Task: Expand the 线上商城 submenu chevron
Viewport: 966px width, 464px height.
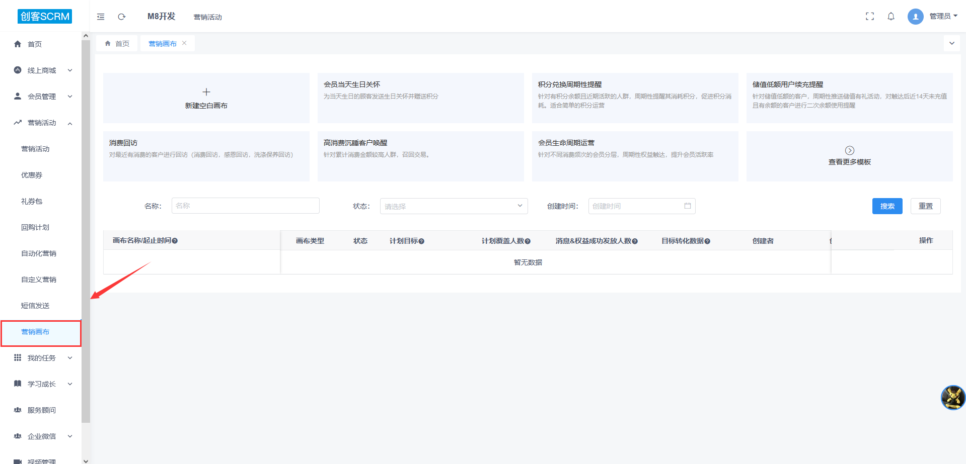Action: [70, 70]
